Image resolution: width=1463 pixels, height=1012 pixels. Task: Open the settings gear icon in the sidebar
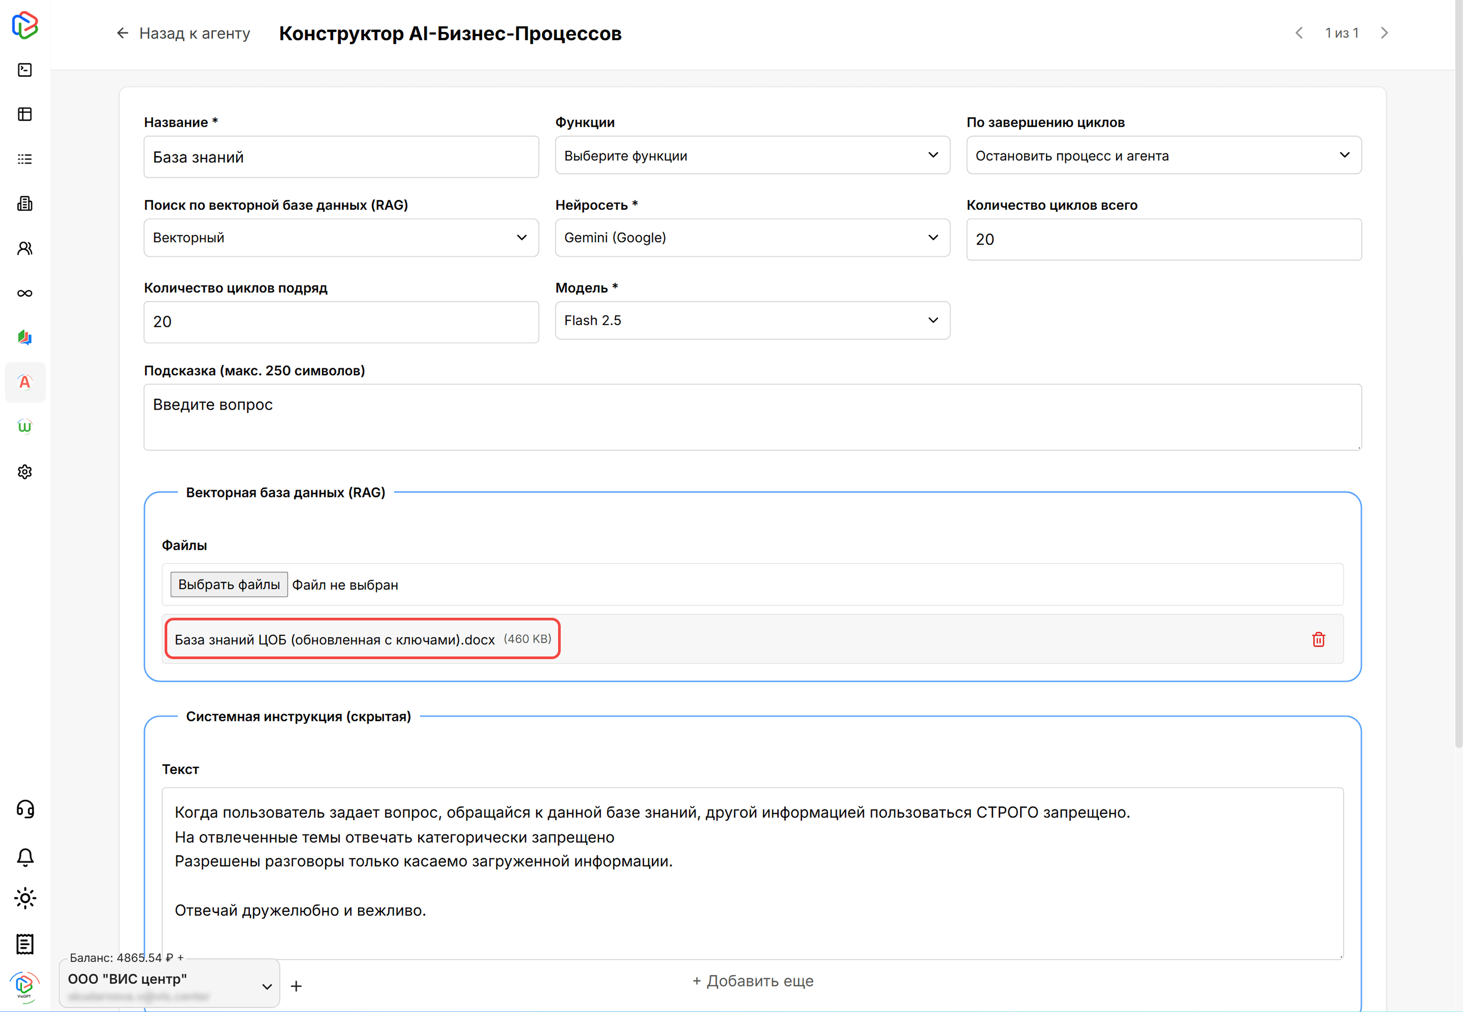coord(25,472)
